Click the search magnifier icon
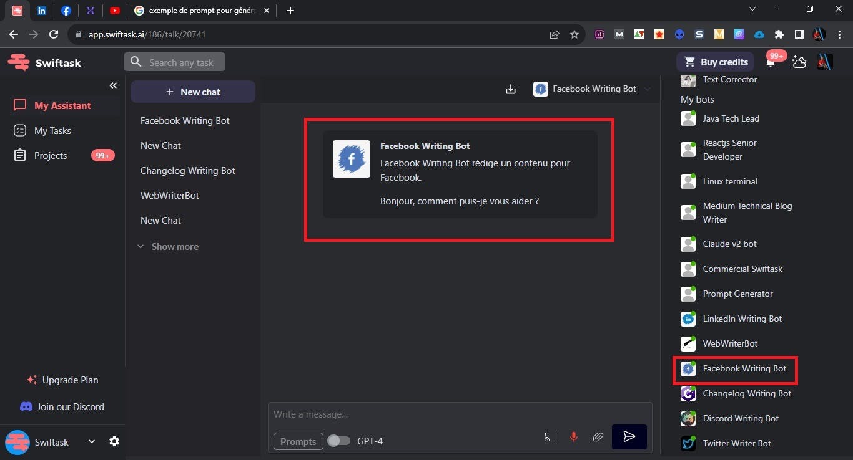853x460 pixels. point(136,62)
